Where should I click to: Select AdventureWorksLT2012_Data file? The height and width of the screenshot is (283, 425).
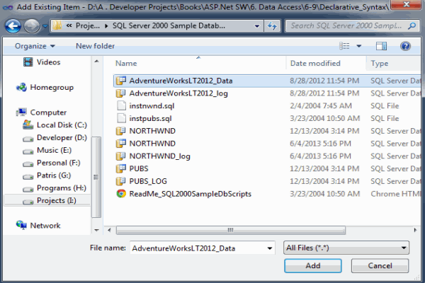click(x=181, y=81)
